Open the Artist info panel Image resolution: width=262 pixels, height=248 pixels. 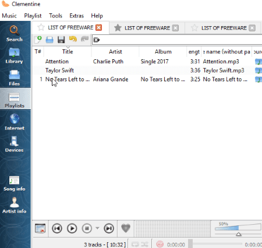tap(14, 205)
